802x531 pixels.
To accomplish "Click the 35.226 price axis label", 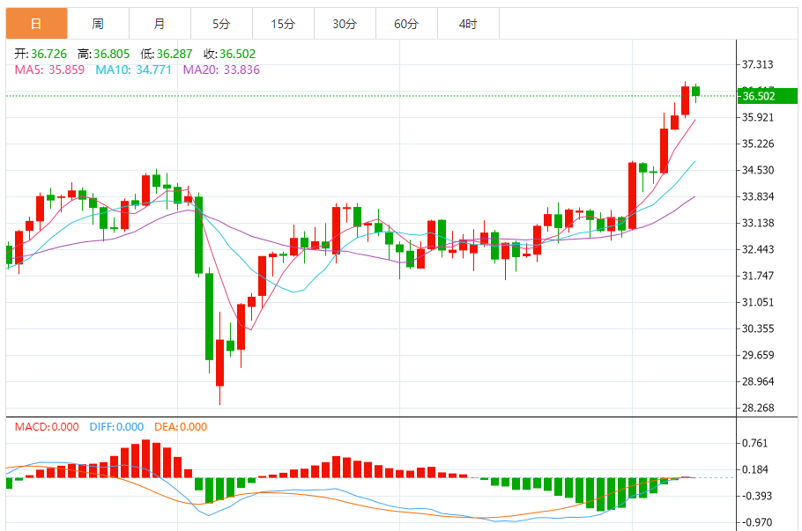I will coord(758,144).
